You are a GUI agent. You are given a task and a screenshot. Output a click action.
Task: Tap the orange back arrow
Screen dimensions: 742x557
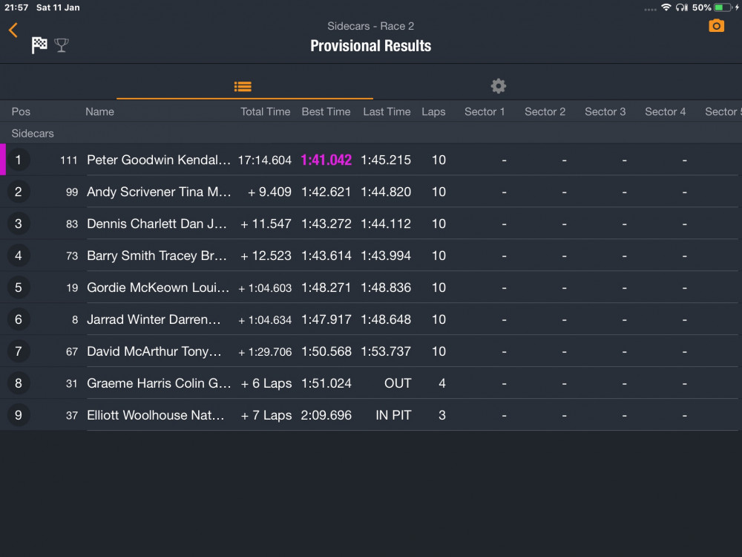[x=13, y=30]
